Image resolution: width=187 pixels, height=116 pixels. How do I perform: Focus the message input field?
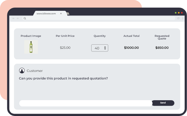tap(86, 103)
